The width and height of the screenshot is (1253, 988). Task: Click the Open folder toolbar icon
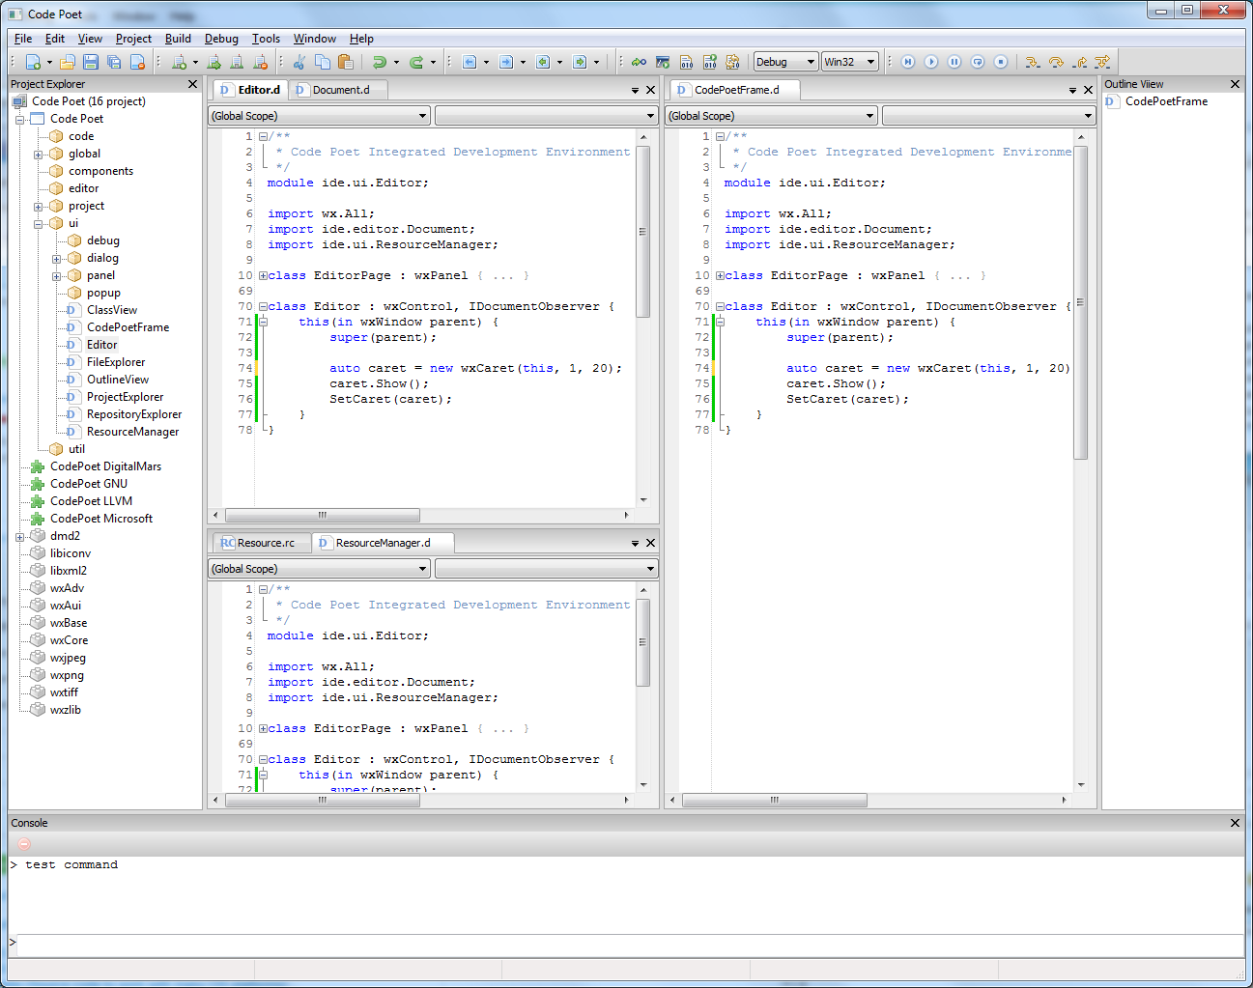click(x=68, y=62)
